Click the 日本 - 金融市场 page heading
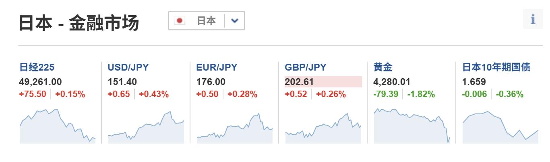This screenshot has width=550, height=162. click(x=79, y=23)
